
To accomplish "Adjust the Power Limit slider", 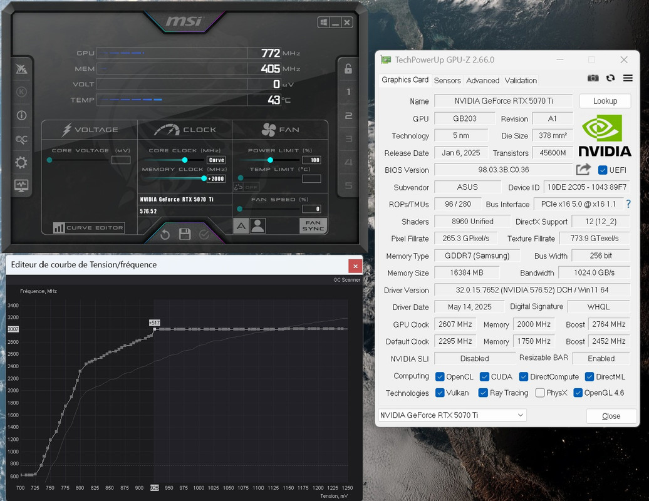I will [269, 160].
